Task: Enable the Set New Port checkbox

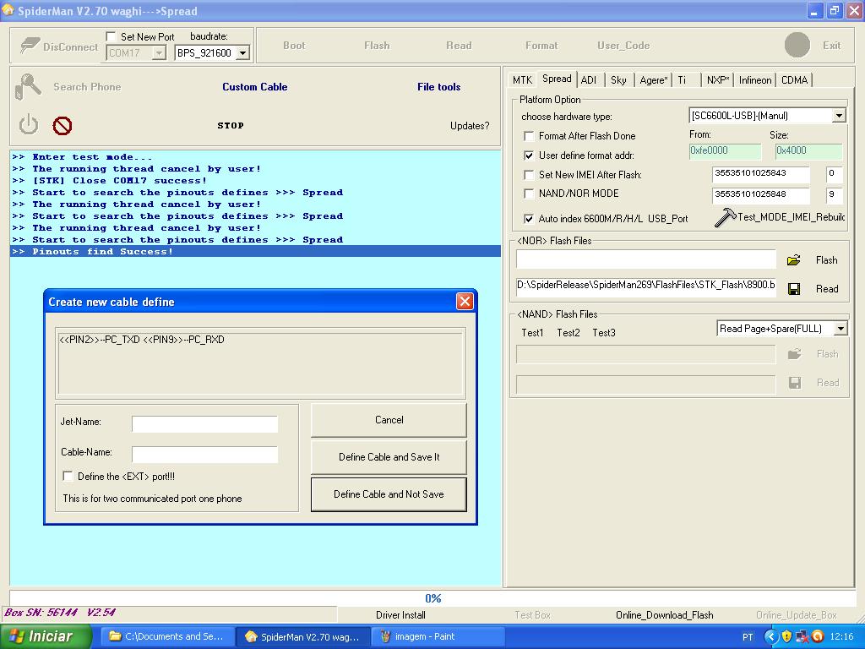Action: [112, 37]
